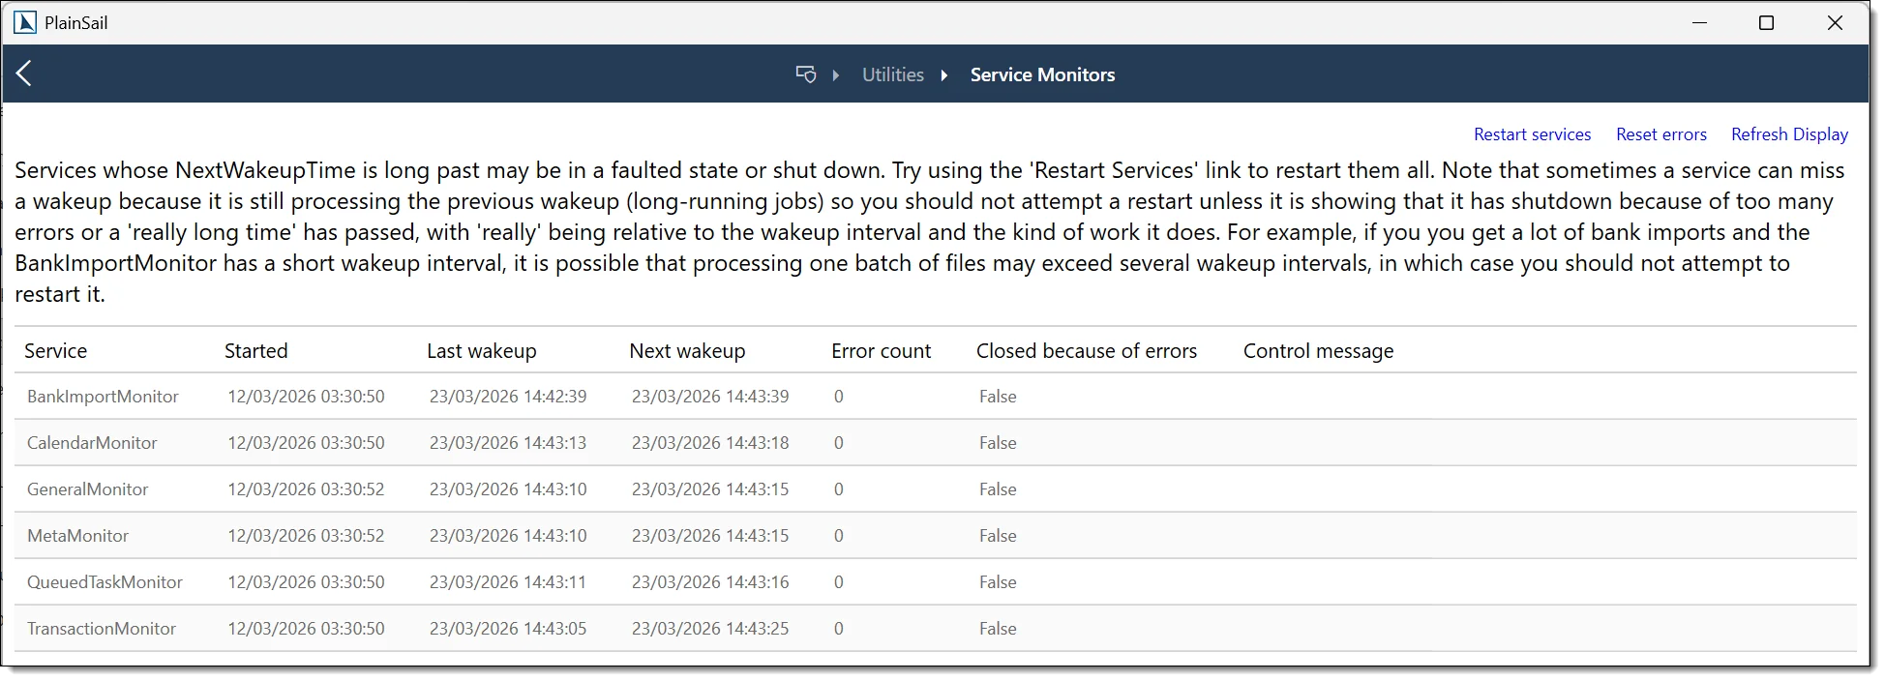This screenshot has width=1885, height=681.
Task: Click the error count for GeneralMonitor
Action: tap(839, 489)
